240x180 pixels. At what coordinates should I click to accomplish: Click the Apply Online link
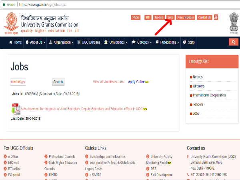coord(136,82)
